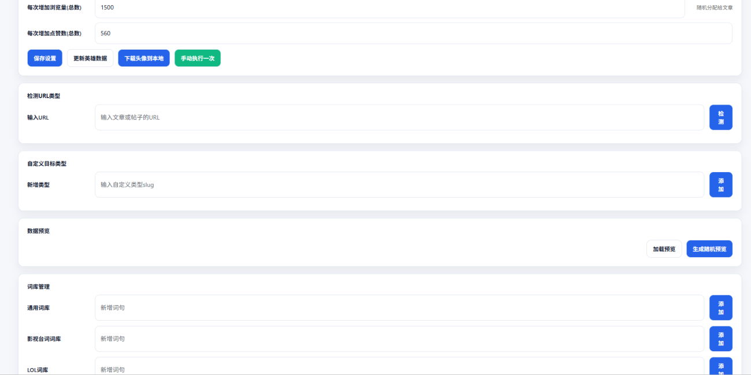Image resolution: width=751 pixels, height=375 pixels.
Task: Click the 随机分配给文章 hint text
Action: point(714,8)
